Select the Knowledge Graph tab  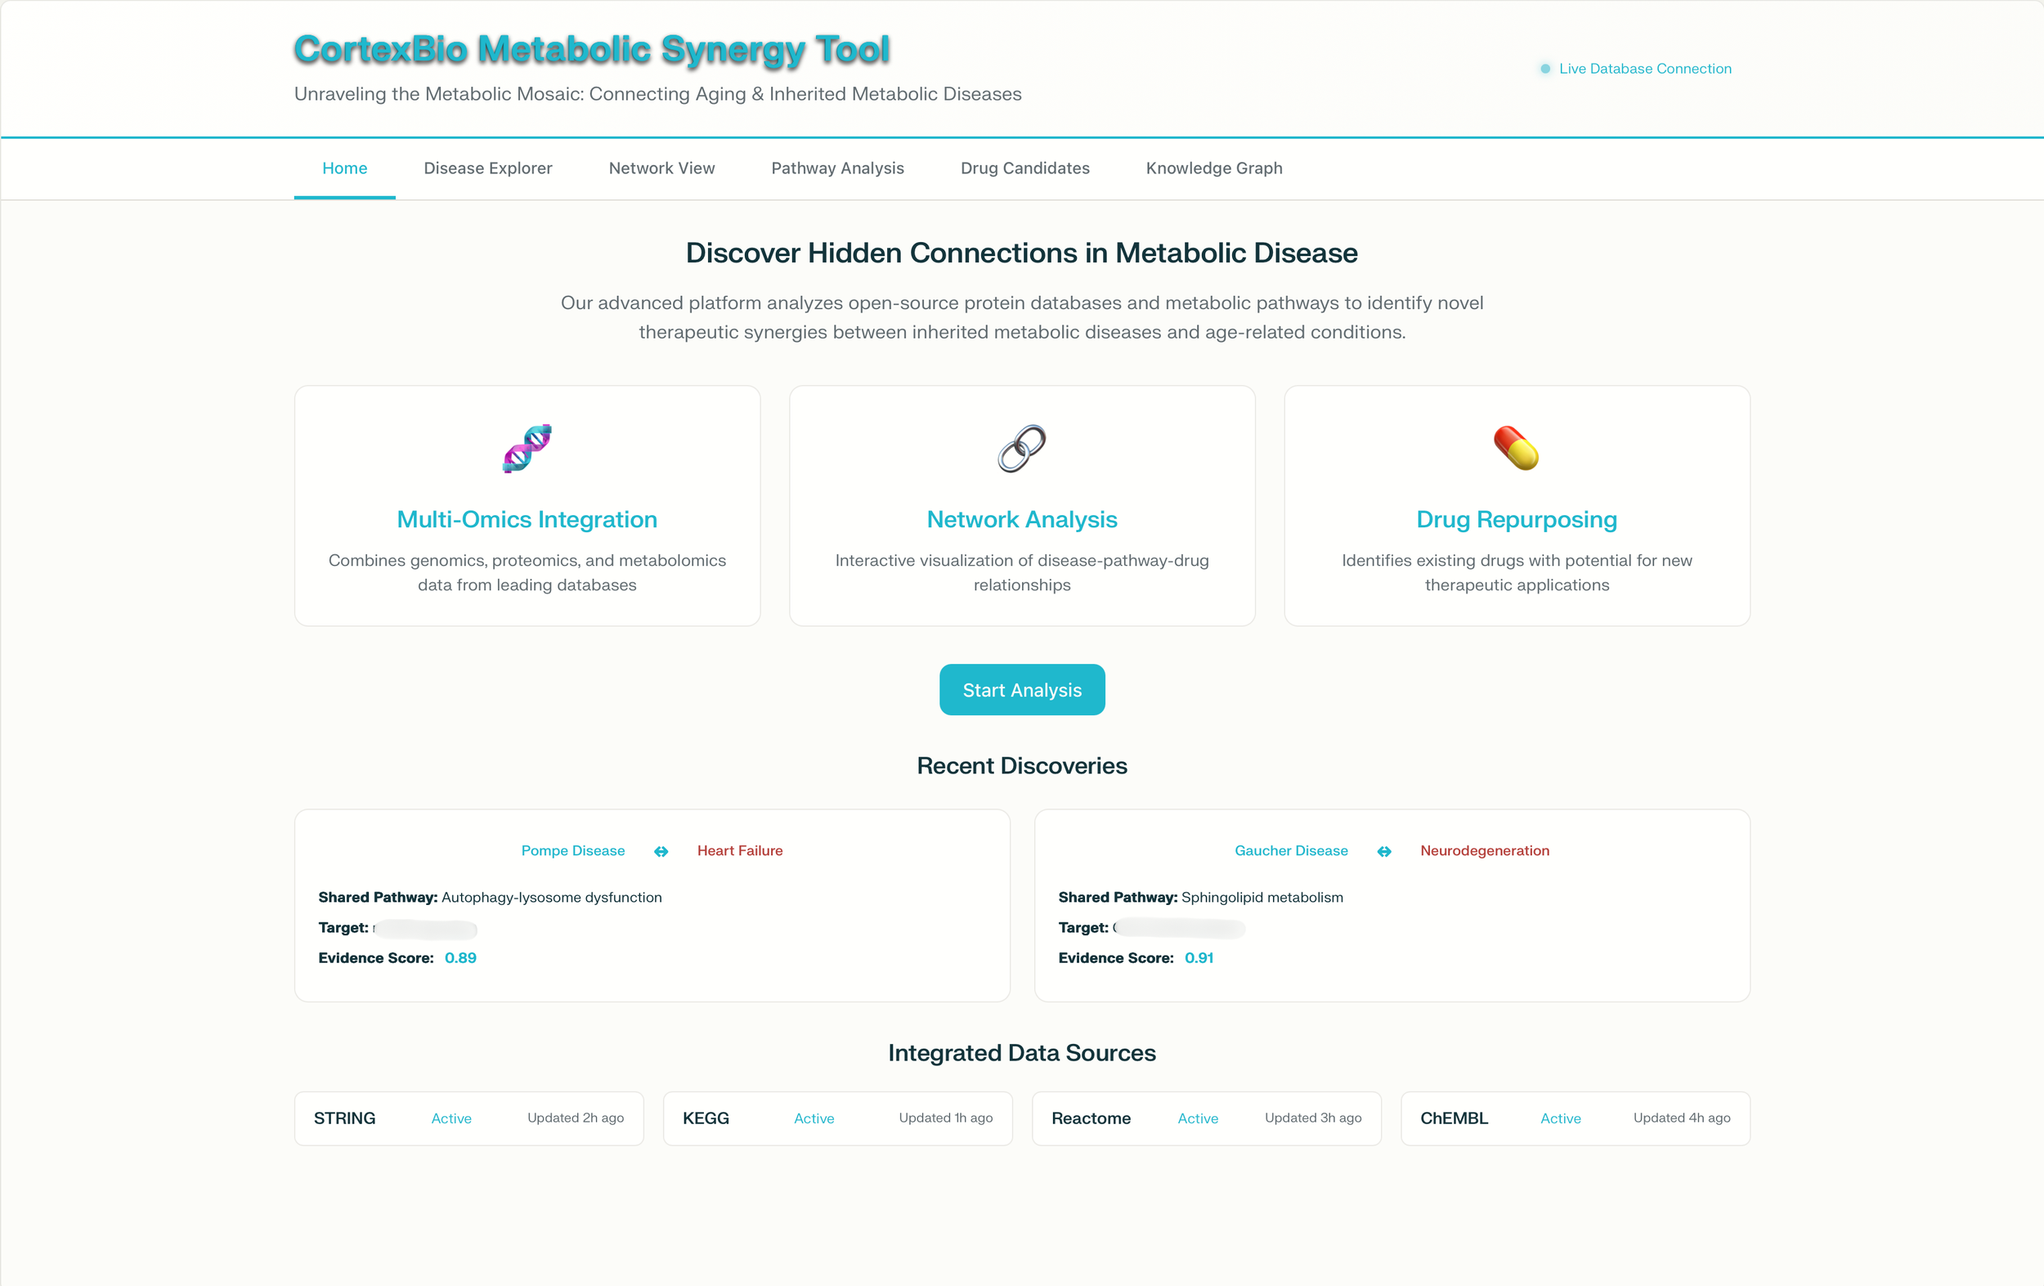tap(1213, 168)
